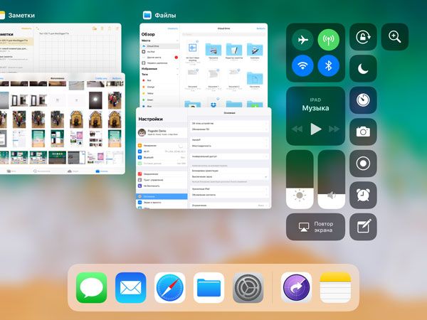Tap Files folder icon beside Файлы label
Viewport: 427px width, 320px height.
coord(147,15)
